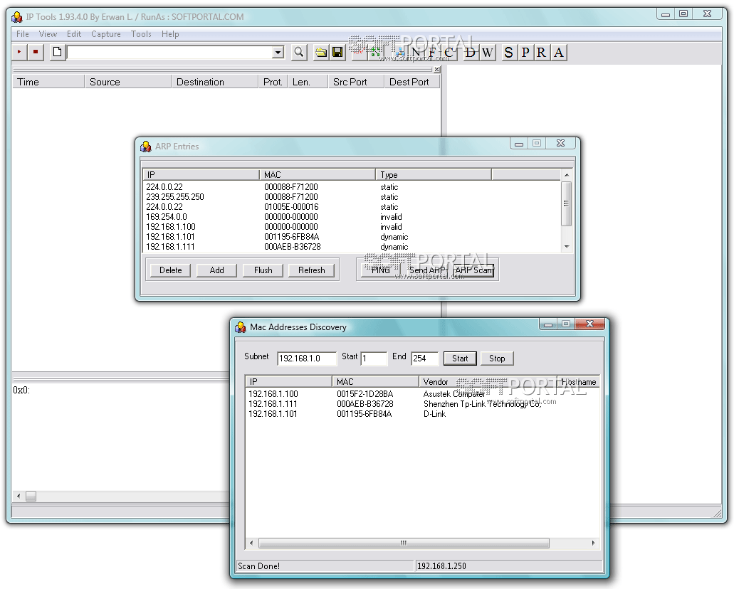Click the D toolbar button
The height and width of the screenshot is (589, 734).
click(471, 53)
